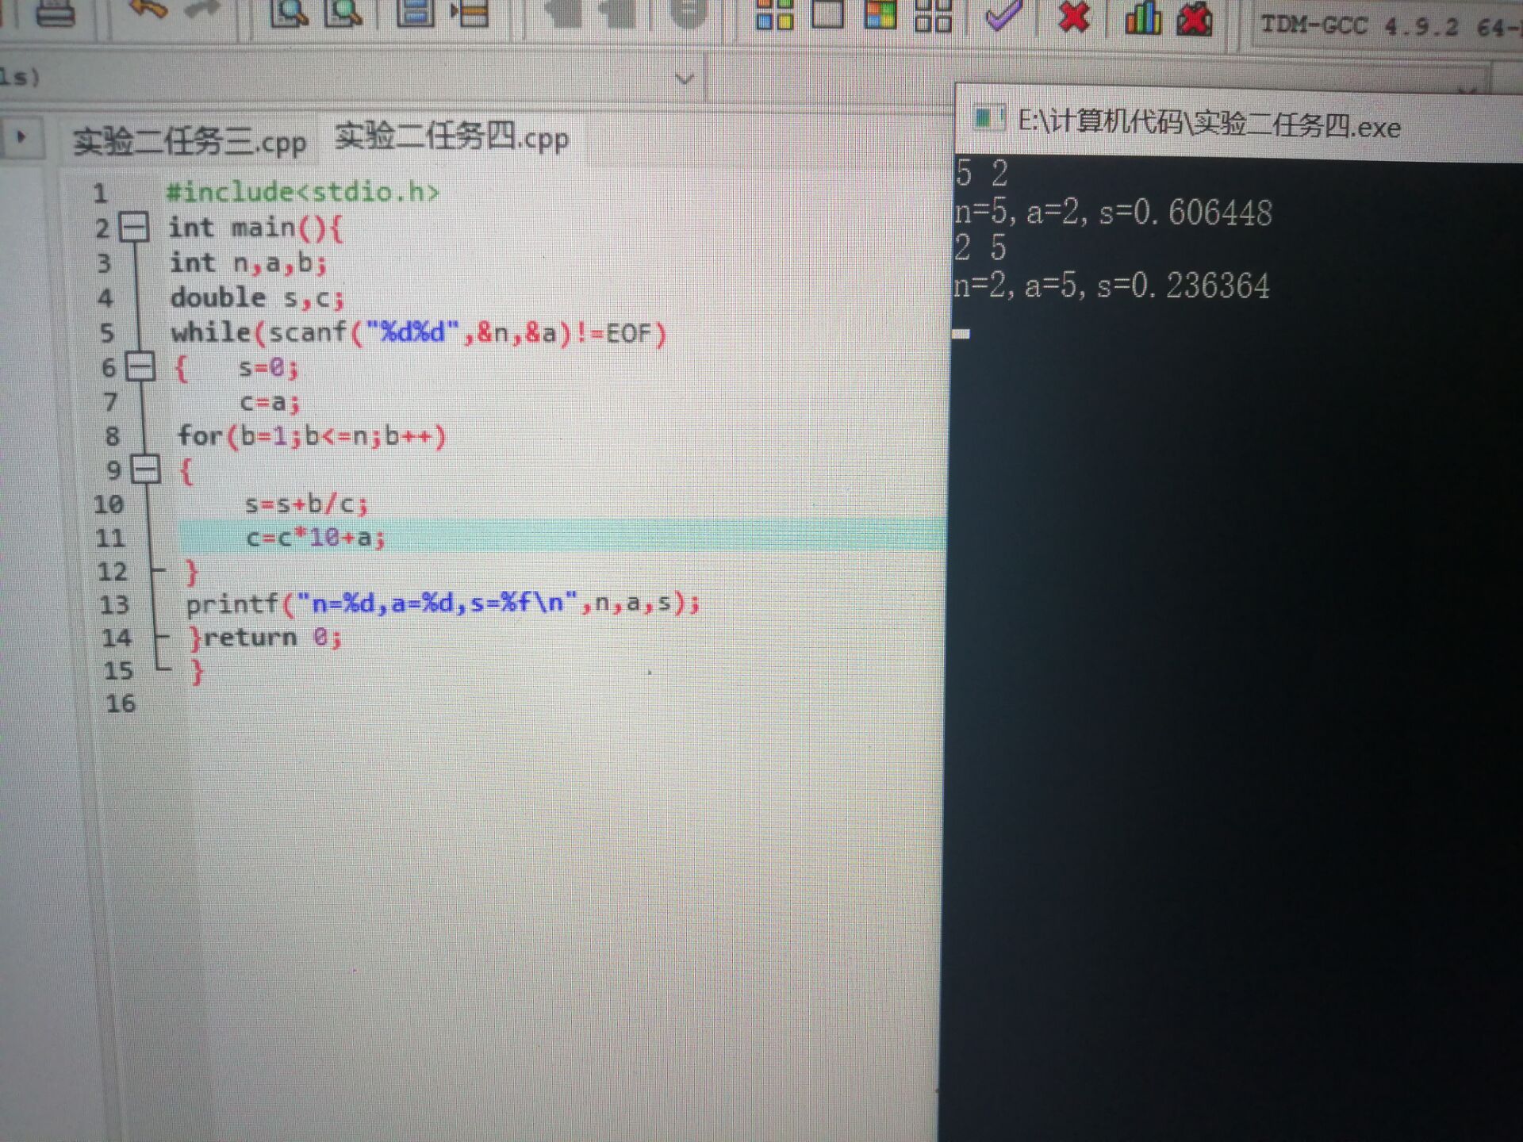Click the sidebar expand arrow beside tabs
1523x1142 pixels.
pyautogui.click(x=21, y=137)
